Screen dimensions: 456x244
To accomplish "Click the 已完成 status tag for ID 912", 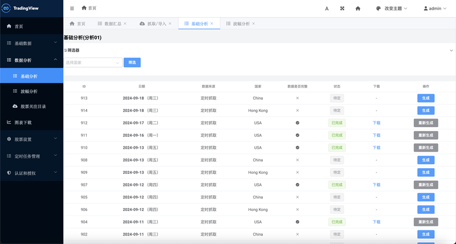I will (337, 123).
